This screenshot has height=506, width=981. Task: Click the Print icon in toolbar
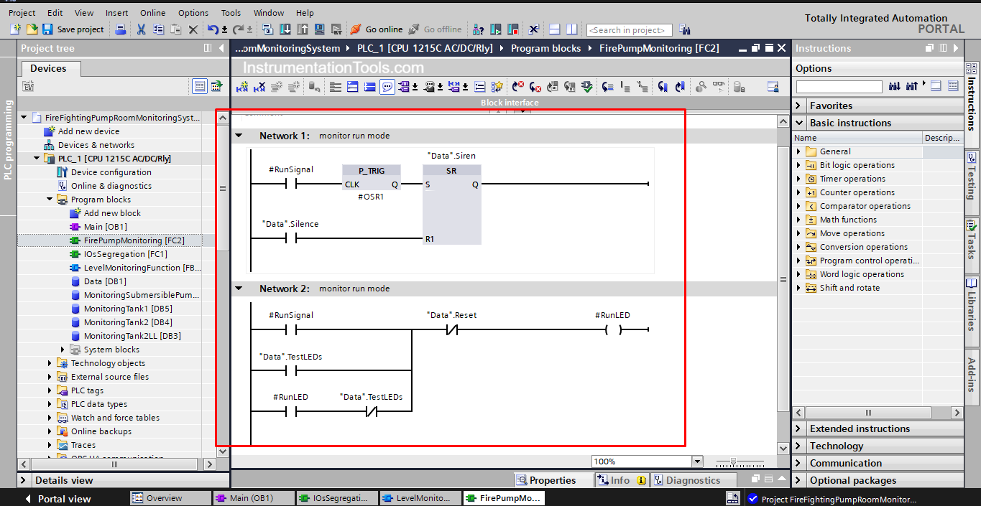click(x=121, y=29)
